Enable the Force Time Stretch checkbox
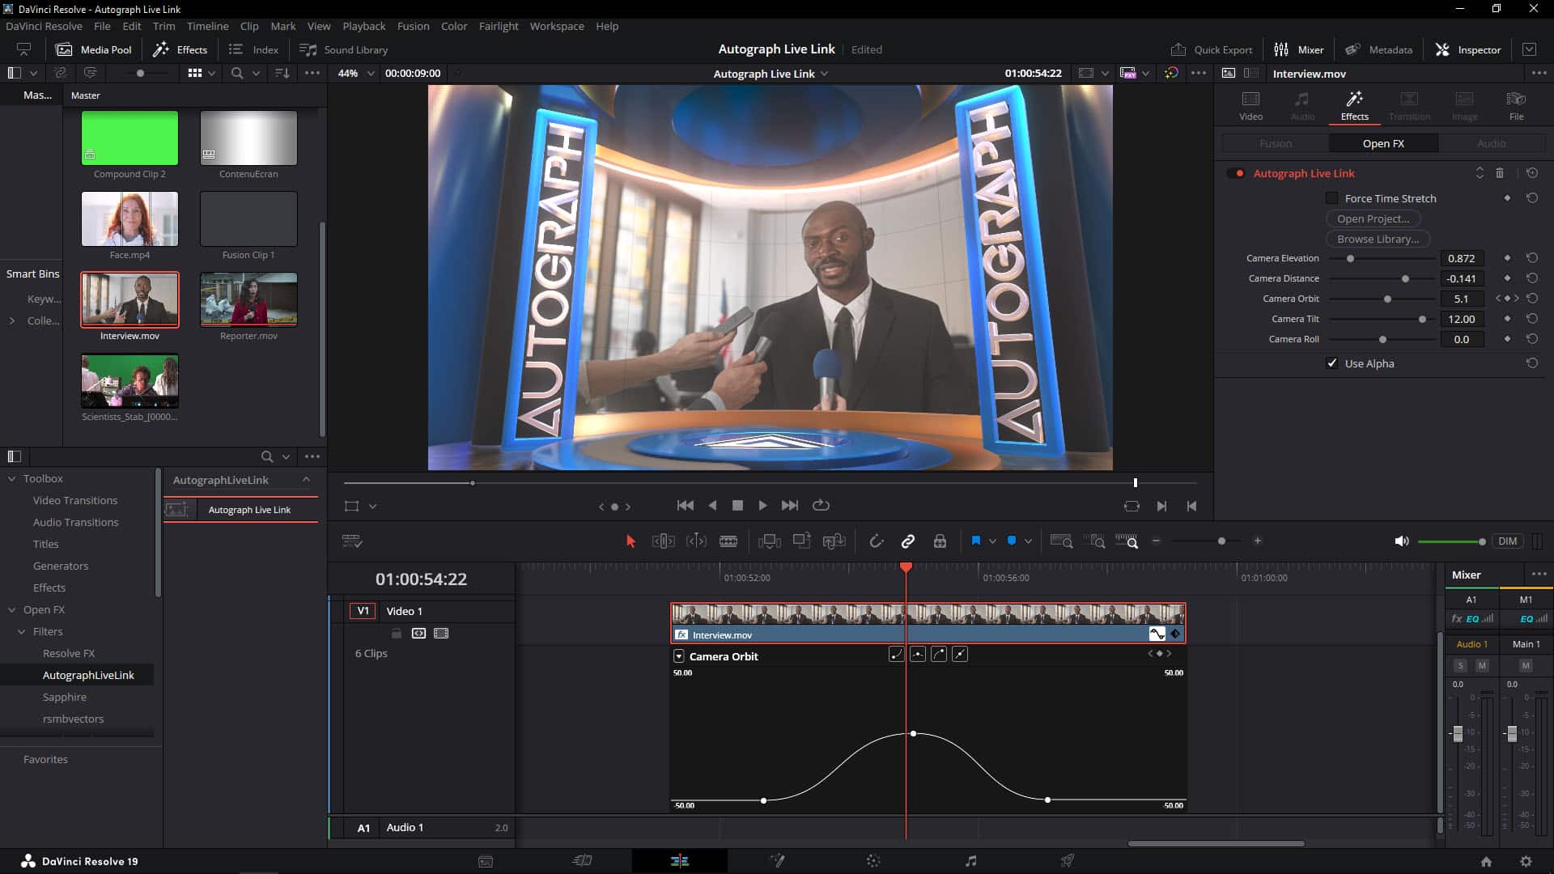The height and width of the screenshot is (874, 1554). point(1332,198)
